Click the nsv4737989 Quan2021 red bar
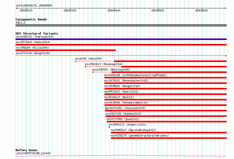 [x=167, y=122]
